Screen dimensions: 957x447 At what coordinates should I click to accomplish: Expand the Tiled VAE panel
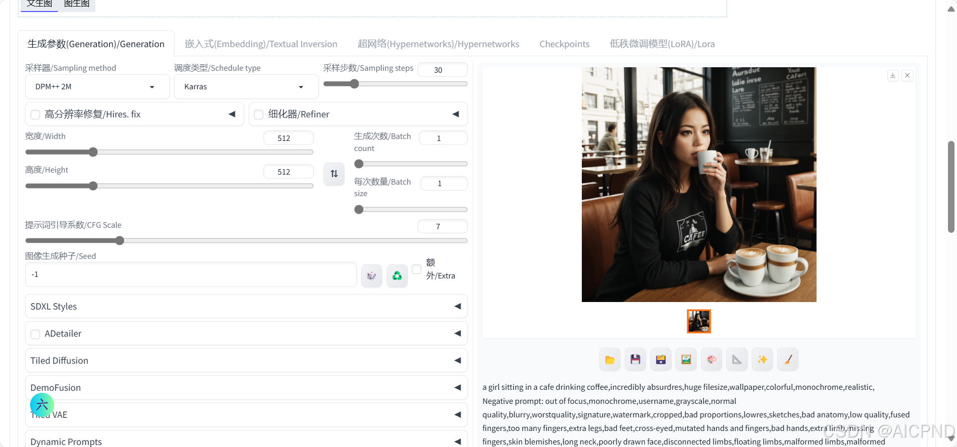[246, 415]
